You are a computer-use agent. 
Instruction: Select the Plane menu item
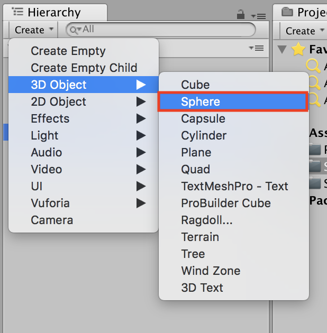point(196,152)
